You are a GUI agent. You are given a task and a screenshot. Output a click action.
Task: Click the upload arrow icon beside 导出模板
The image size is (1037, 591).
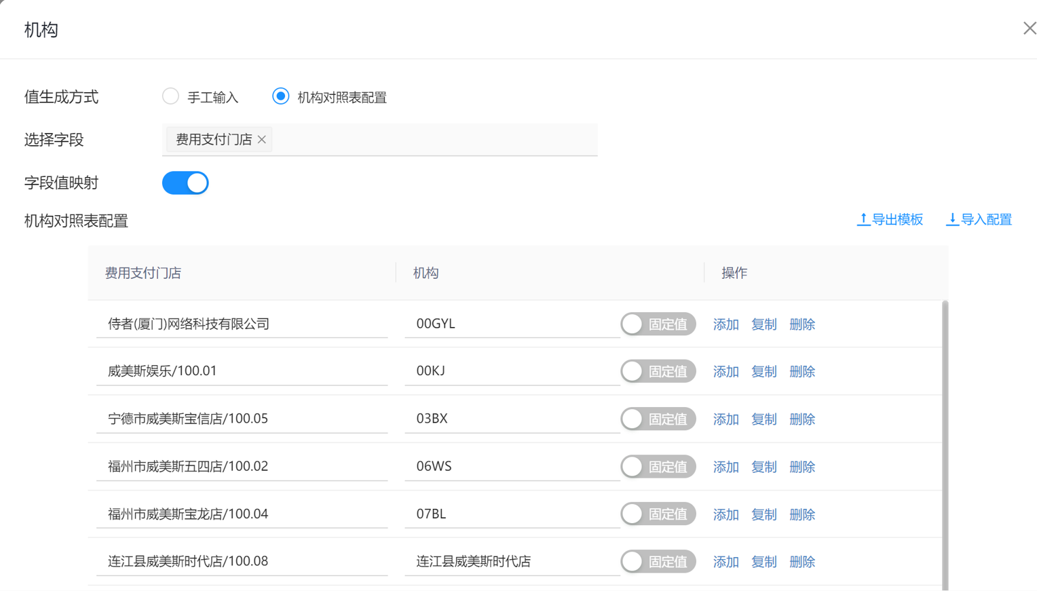(x=863, y=219)
